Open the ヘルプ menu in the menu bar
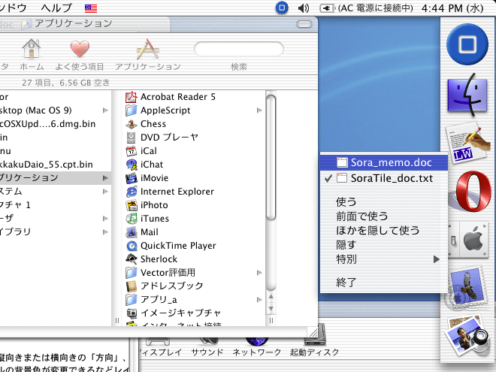 [x=56, y=8]
